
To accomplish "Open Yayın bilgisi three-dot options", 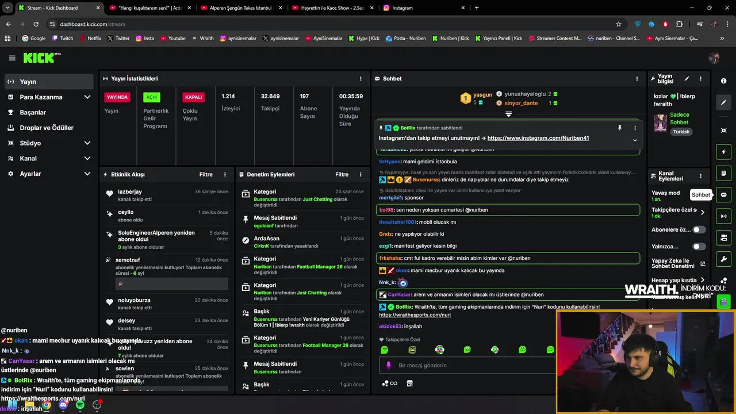I will [x=700, y=79].
